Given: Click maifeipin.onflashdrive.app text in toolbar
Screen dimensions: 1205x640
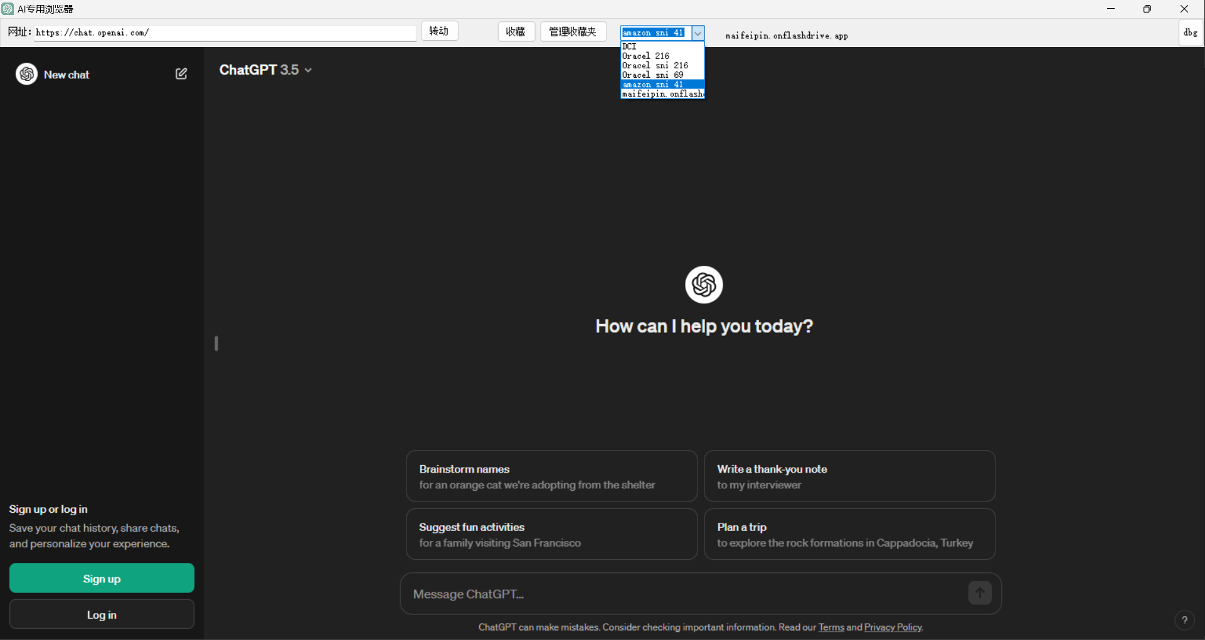Looking at the screenshot, I should (x=787, y=36).
